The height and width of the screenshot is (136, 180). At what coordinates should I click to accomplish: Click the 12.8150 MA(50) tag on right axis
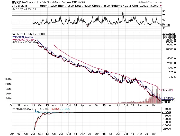(167, 98)
